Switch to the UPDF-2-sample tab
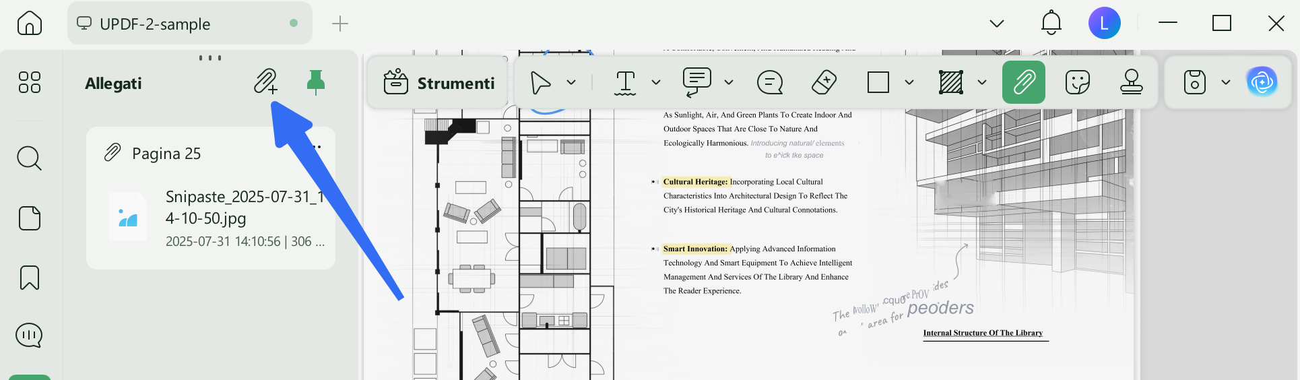The height and width of the screenshot is (380, 1300). click(x=189, y=24)
